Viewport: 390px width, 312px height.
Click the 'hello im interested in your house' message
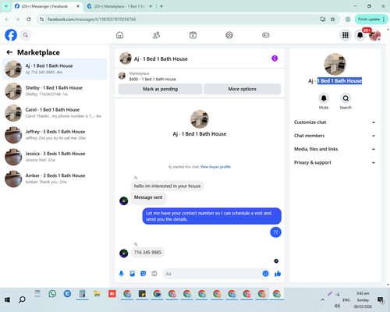click(167, 186)
